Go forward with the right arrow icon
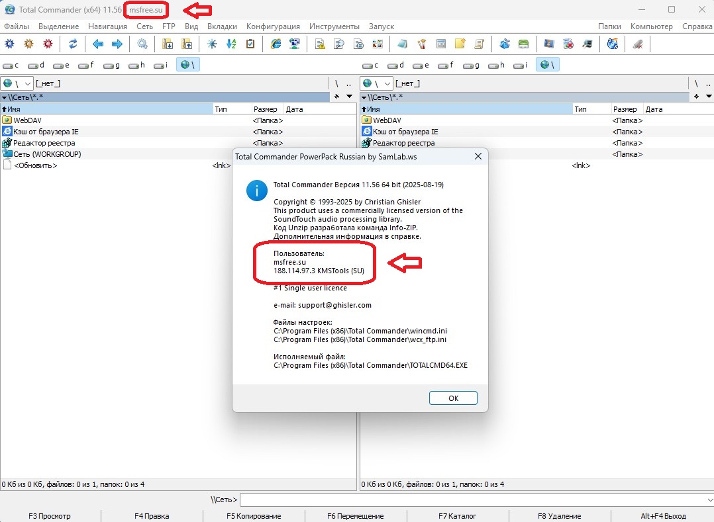Screen dimensions: 714x522 pyautogui.click(x=117, y=44)
